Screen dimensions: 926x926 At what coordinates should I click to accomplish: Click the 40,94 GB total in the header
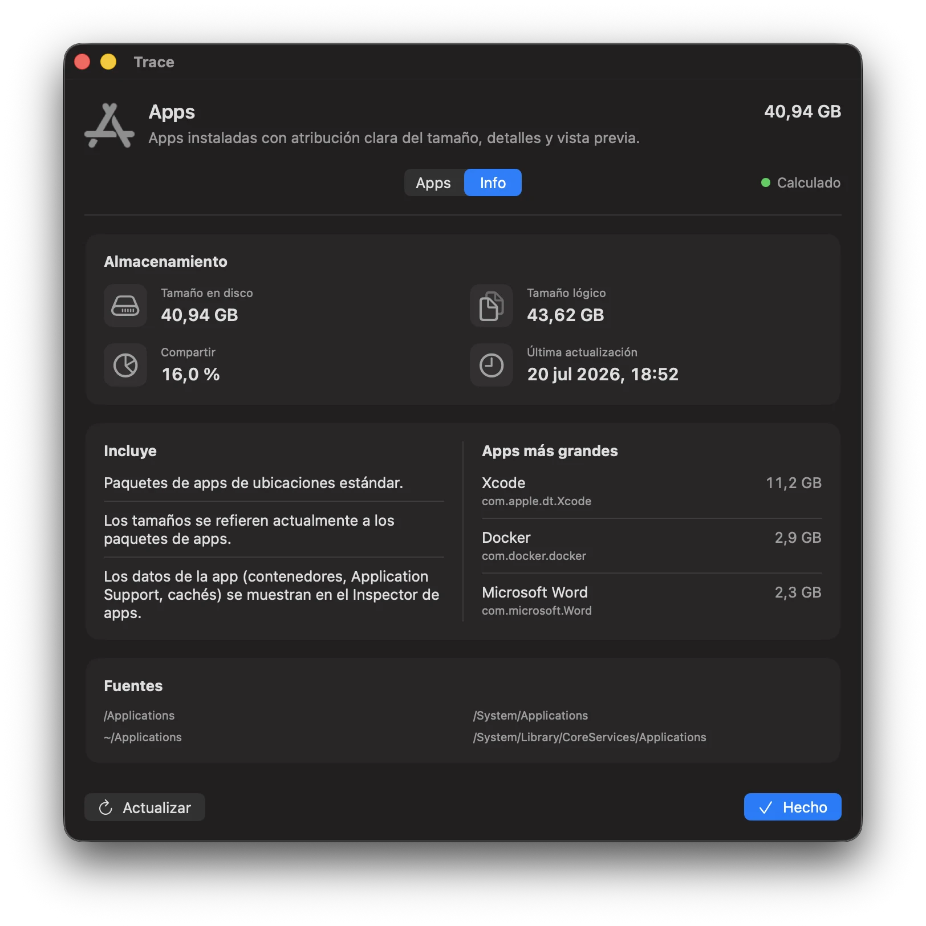pos(802,111)
